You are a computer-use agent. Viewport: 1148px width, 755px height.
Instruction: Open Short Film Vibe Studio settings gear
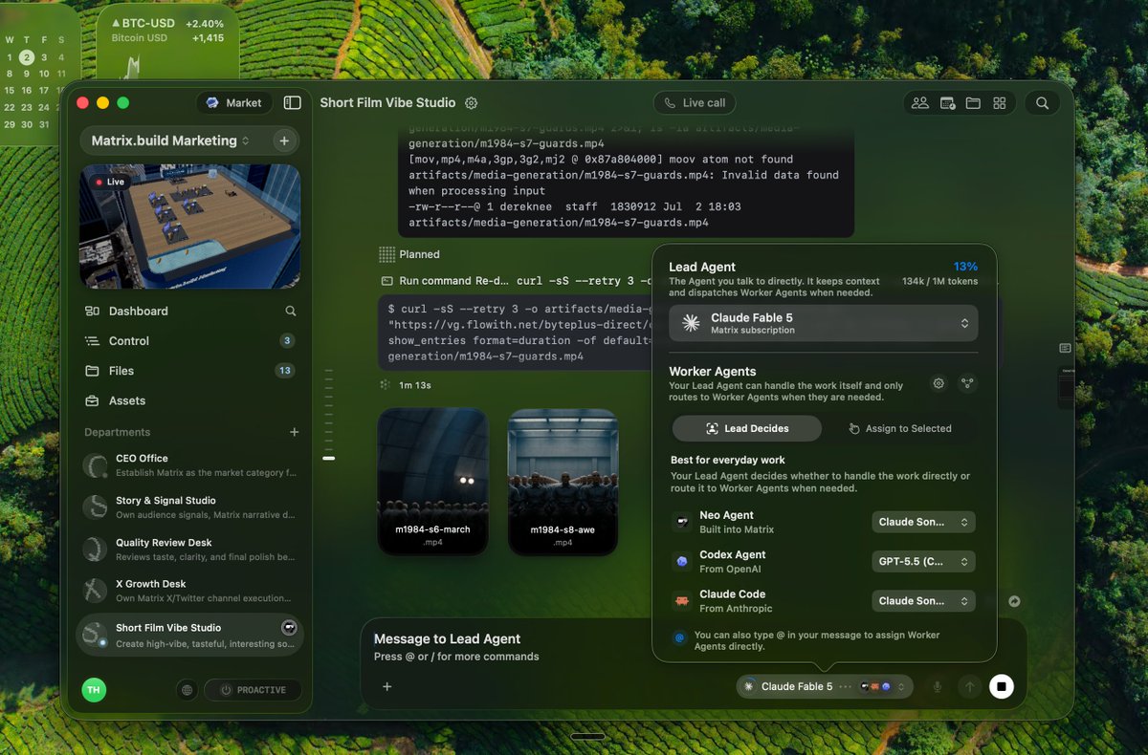click(471, 103)
